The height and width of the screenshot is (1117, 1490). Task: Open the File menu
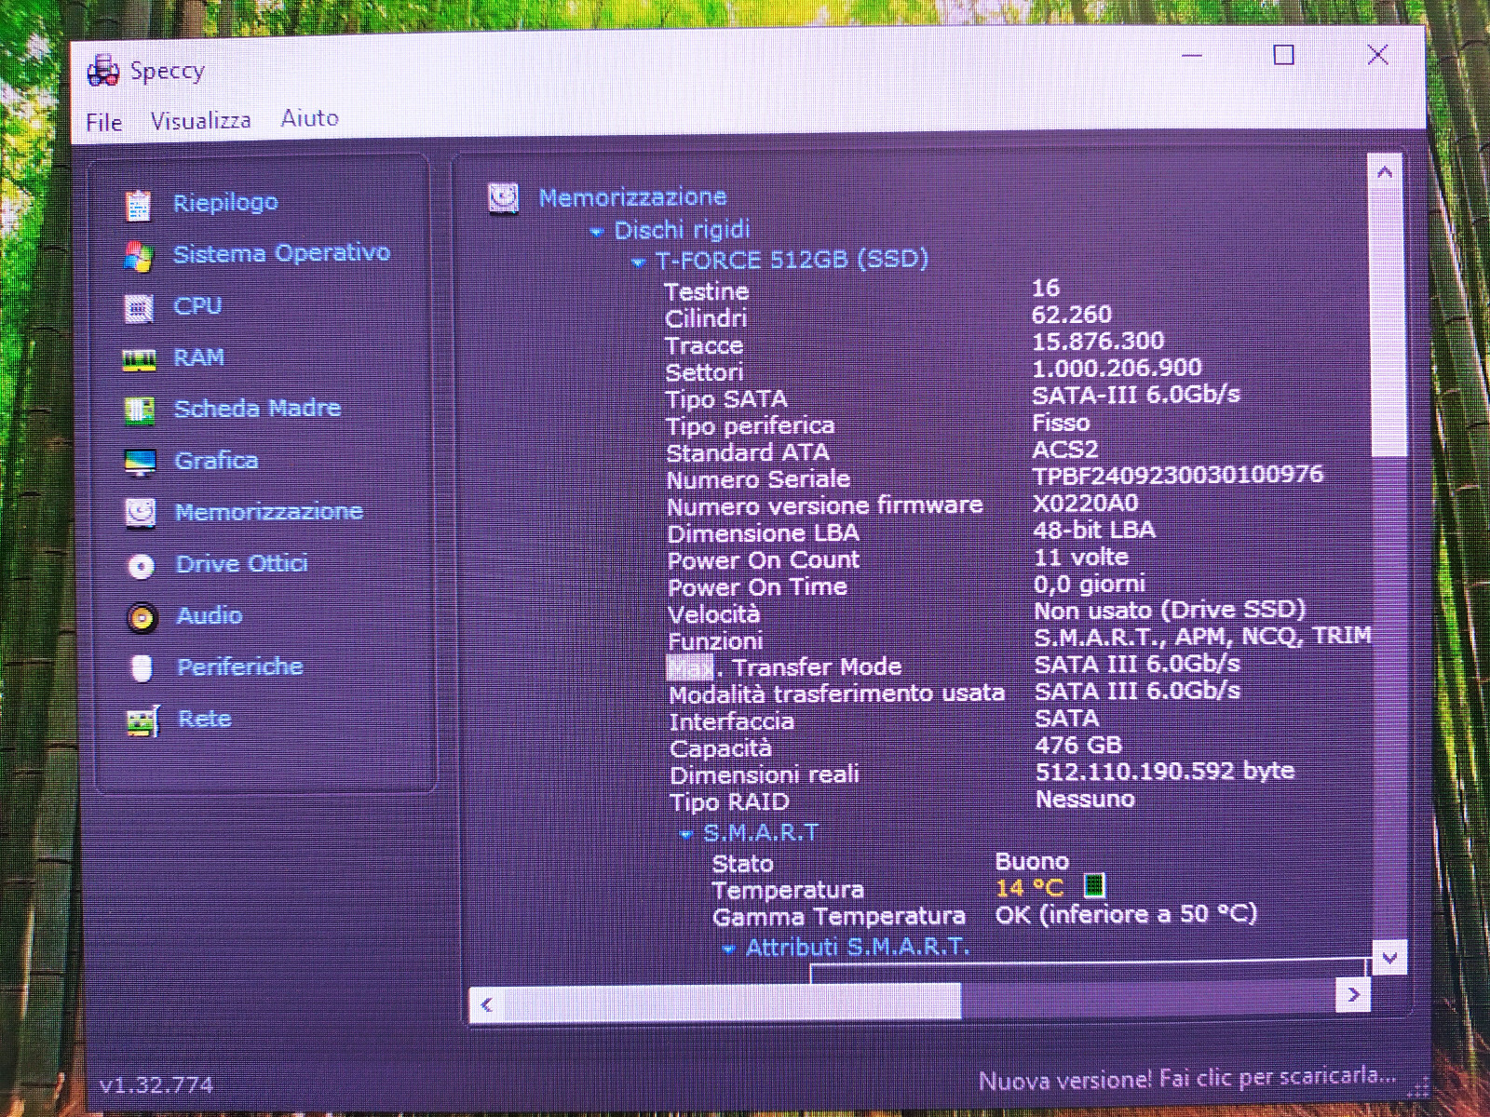coord(103,122)
